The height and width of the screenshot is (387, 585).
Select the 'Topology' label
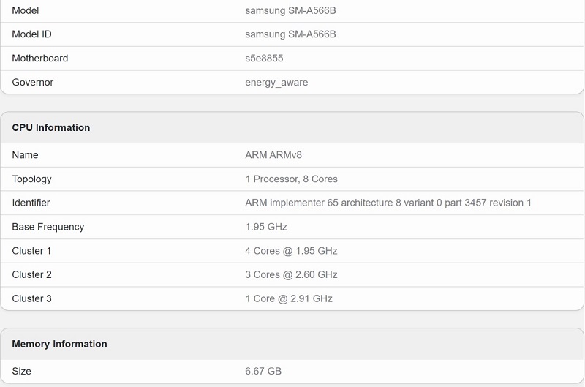pos(31,179)
